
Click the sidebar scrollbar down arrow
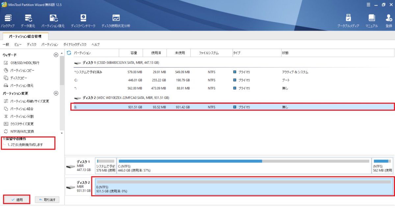click(62, 133)
